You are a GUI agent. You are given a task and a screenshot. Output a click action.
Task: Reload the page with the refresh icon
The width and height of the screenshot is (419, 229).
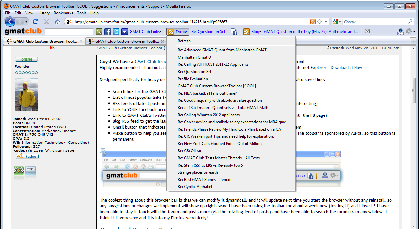click(35, 22)
